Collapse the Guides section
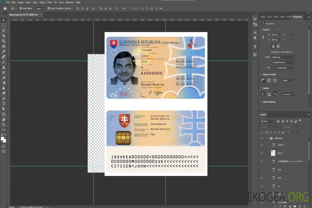This screenshot has height=208, width=312. [261, 88]
